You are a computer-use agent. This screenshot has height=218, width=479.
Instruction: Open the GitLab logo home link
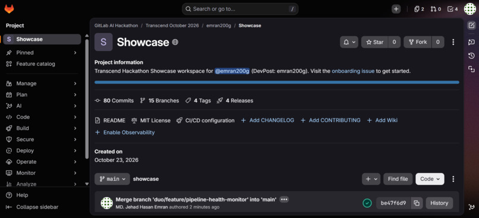pos(9,9)
